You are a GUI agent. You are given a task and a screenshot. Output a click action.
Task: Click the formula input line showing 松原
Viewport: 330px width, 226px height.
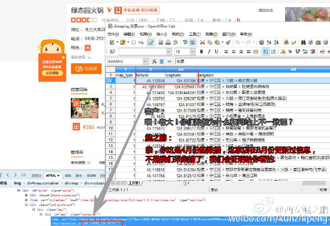point(253,61)
